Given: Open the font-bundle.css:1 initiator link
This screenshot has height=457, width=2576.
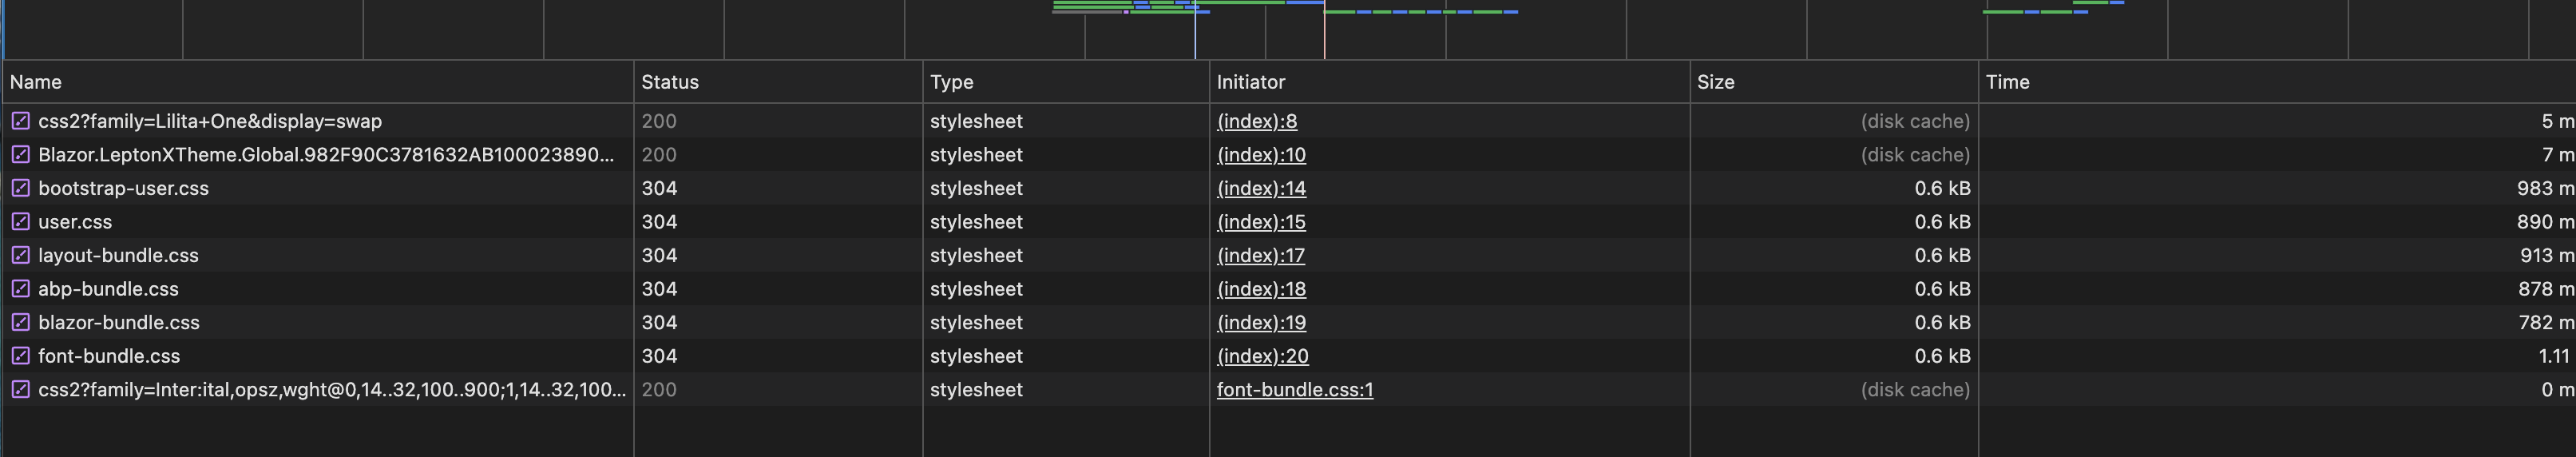Looking at the screenshot, I should [1294, 389].
